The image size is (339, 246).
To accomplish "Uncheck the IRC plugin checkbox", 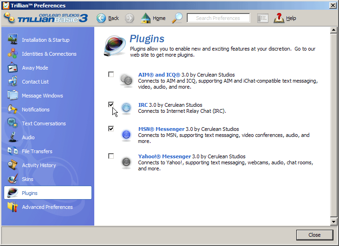I will (x=111, y=104).
